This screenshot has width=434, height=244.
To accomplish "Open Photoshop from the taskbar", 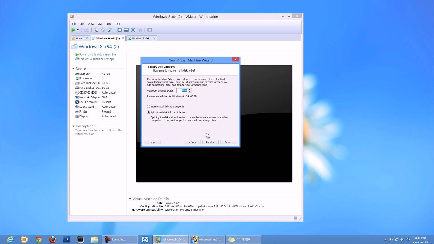I will click(66, 239).
